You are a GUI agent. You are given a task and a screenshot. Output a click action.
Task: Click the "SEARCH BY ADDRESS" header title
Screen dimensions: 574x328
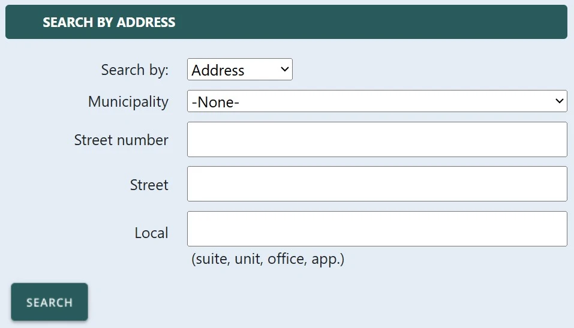109,23
